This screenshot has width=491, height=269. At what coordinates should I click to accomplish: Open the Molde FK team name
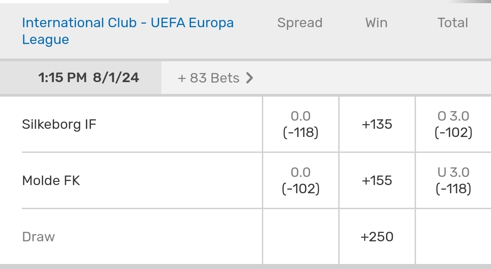[x=51, y=181]
